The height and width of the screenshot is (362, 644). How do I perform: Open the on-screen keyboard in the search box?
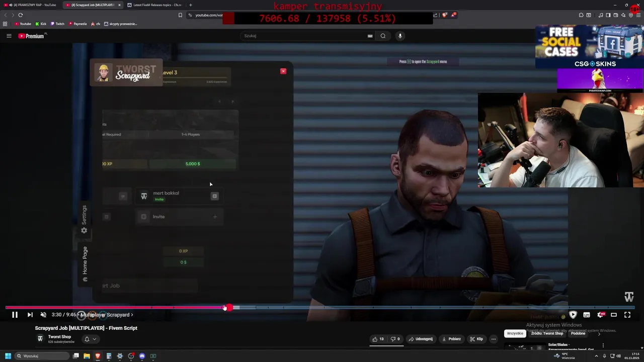coord(370,36)
